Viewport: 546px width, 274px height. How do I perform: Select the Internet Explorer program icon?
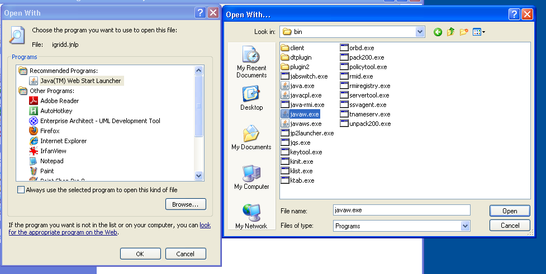[34, 141]
